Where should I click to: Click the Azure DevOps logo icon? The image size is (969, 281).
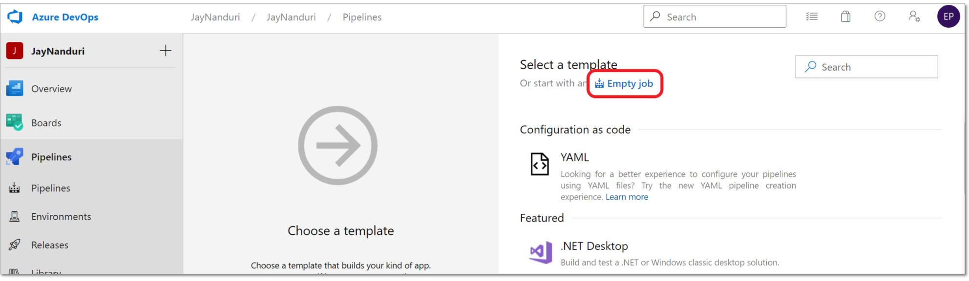(15, 17)
